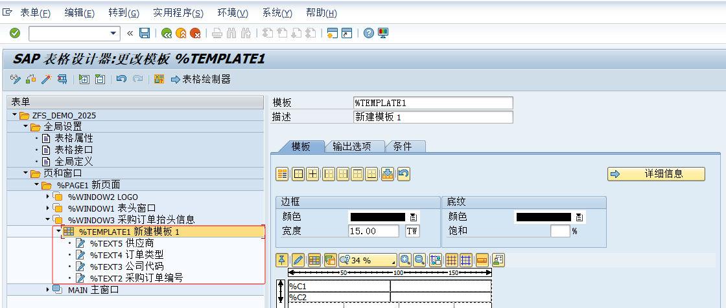726x308 pixels.
Task: Expand the MAIN 主窗口 node
Action: coord(48,289)
